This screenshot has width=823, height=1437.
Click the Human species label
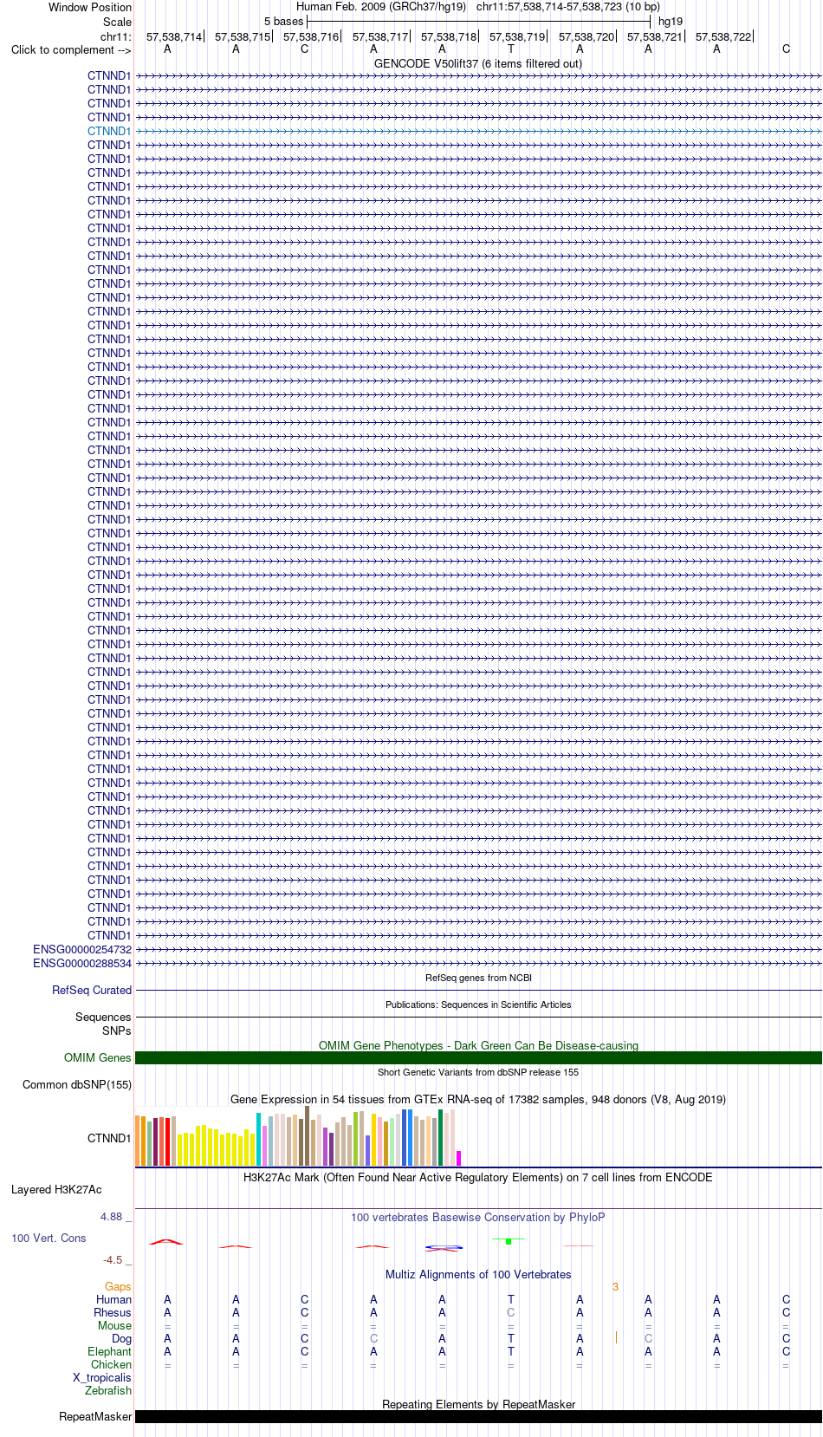113,1299
